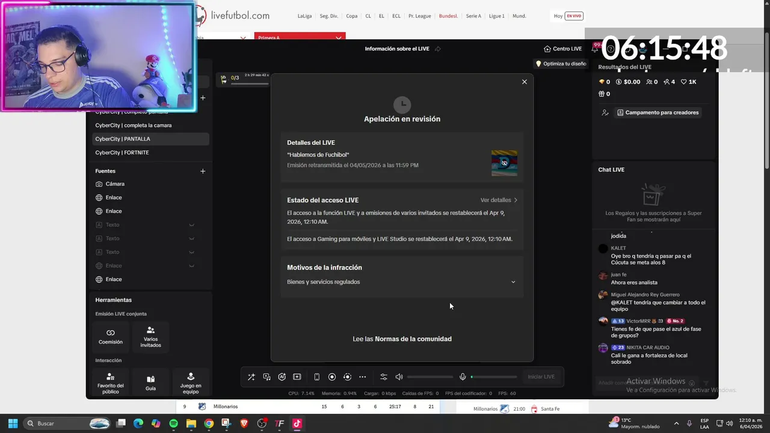Screen dimensions: 770x433
Task: Open Ver detalles of LIVE access status
Action: 499,200
